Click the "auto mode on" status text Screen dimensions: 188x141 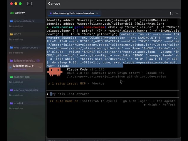click(x=67, y=101)
